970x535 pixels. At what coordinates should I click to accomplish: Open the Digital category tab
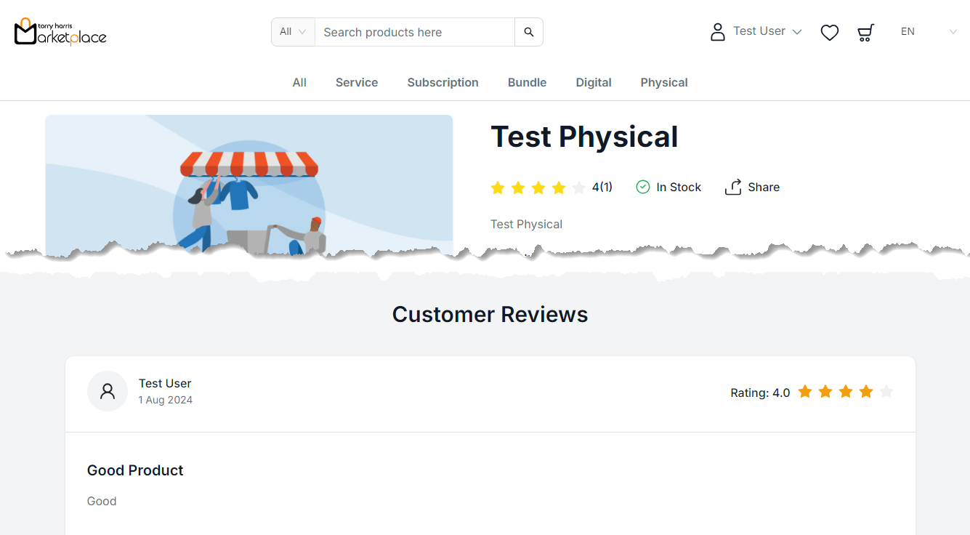click(593, 82)
